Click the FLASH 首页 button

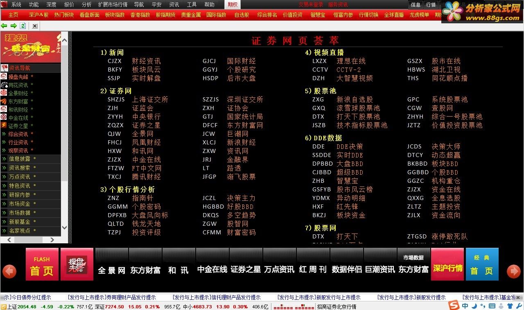point(42,264)
